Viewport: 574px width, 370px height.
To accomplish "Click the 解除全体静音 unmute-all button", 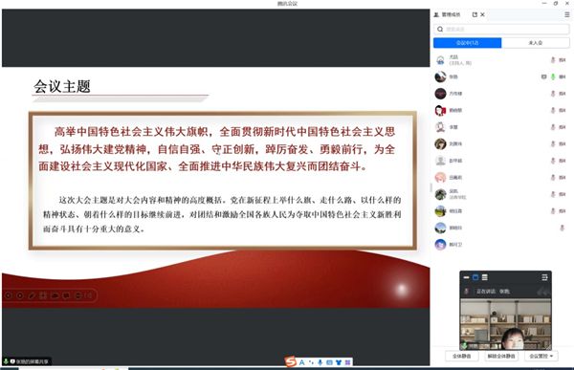I will tap(501, 356).
